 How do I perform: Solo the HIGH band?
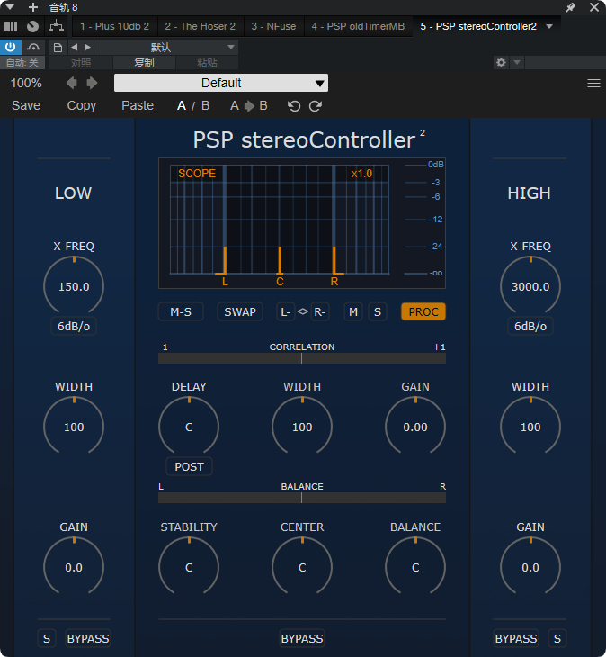557,639
